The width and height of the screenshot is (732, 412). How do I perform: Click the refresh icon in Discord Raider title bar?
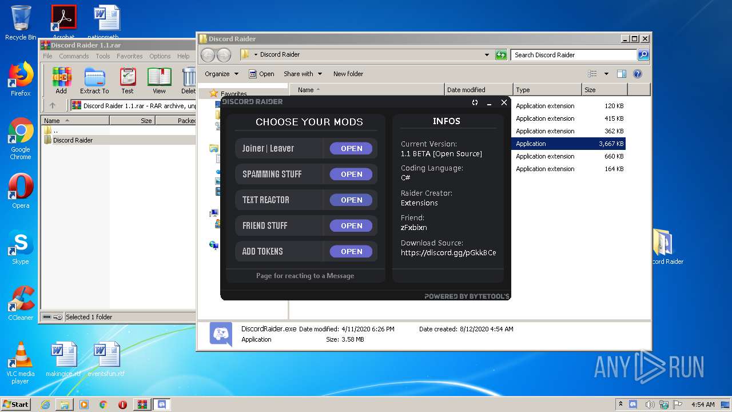point(475,102)
